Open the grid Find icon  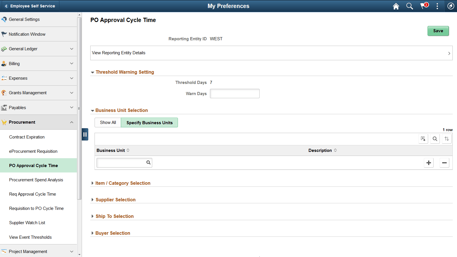pos(435,139)
